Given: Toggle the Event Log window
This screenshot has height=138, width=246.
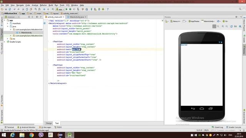Looking at the screenshot, I should click(217, 127).
